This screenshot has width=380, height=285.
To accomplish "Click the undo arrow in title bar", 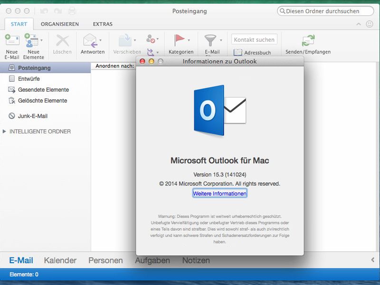I will [x=44, y=11].
